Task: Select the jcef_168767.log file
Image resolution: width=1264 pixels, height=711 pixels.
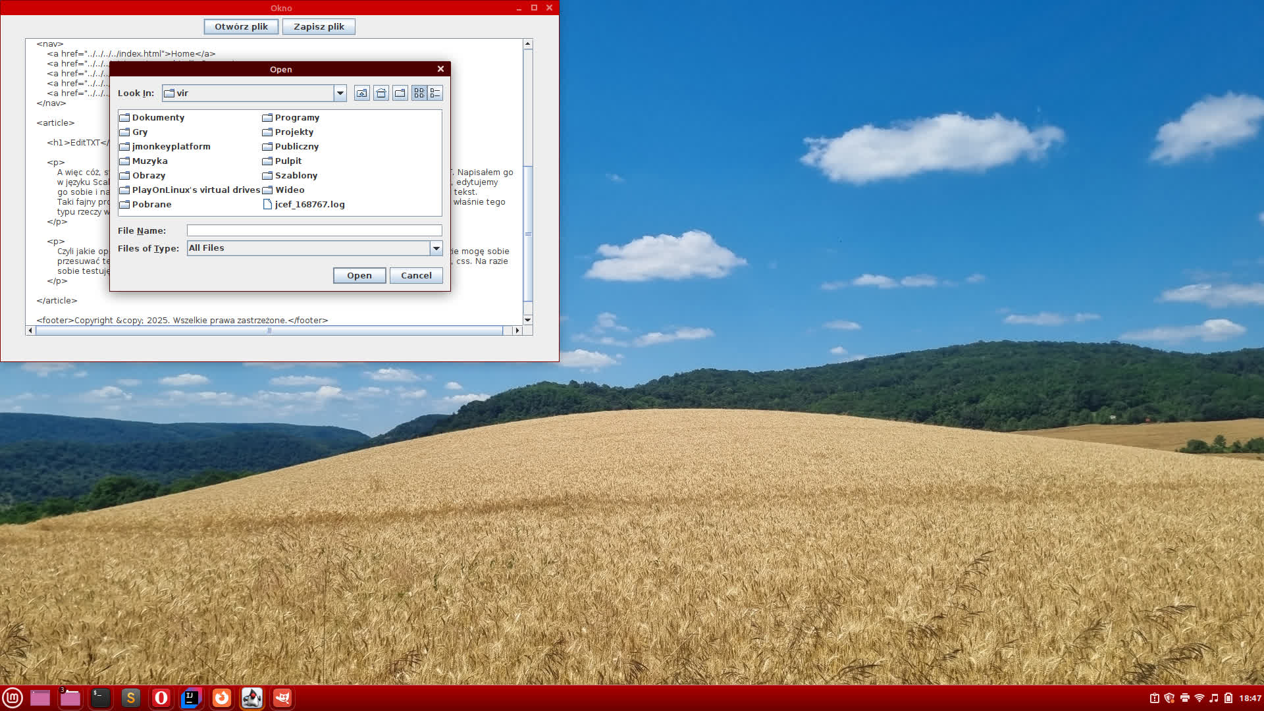Action: pyautogui.click(x=309, y=205)
